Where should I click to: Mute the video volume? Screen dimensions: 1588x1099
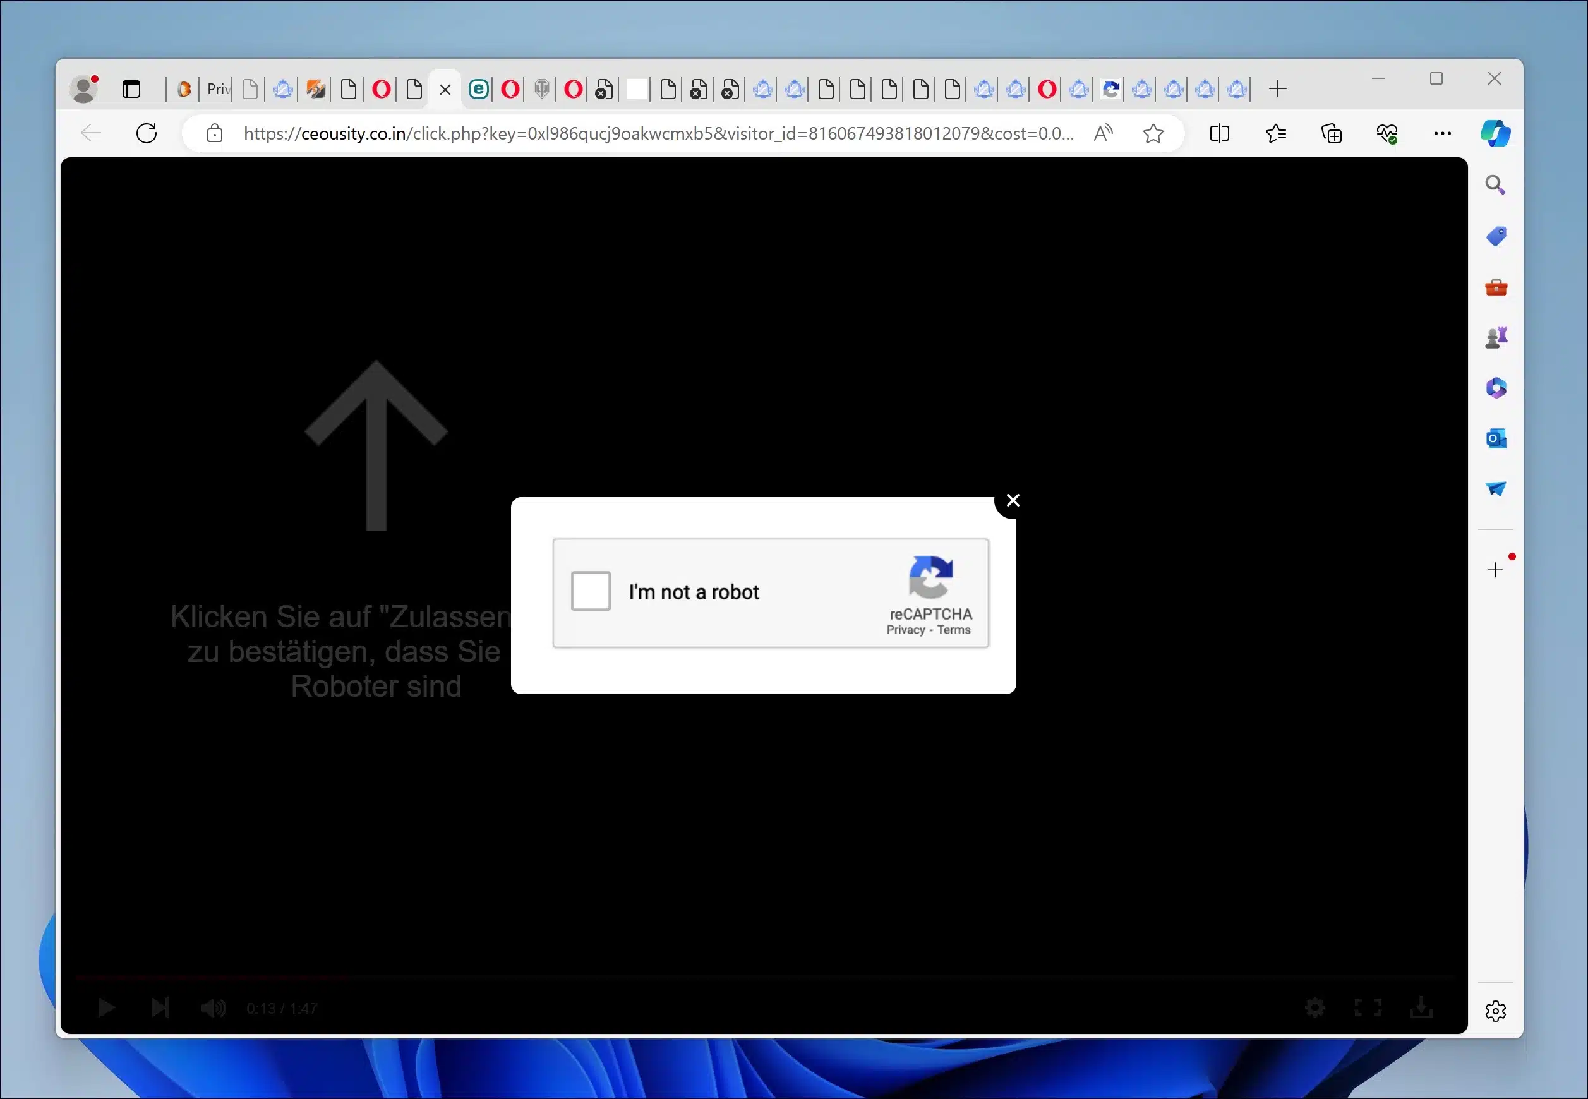pos(213,1008)
